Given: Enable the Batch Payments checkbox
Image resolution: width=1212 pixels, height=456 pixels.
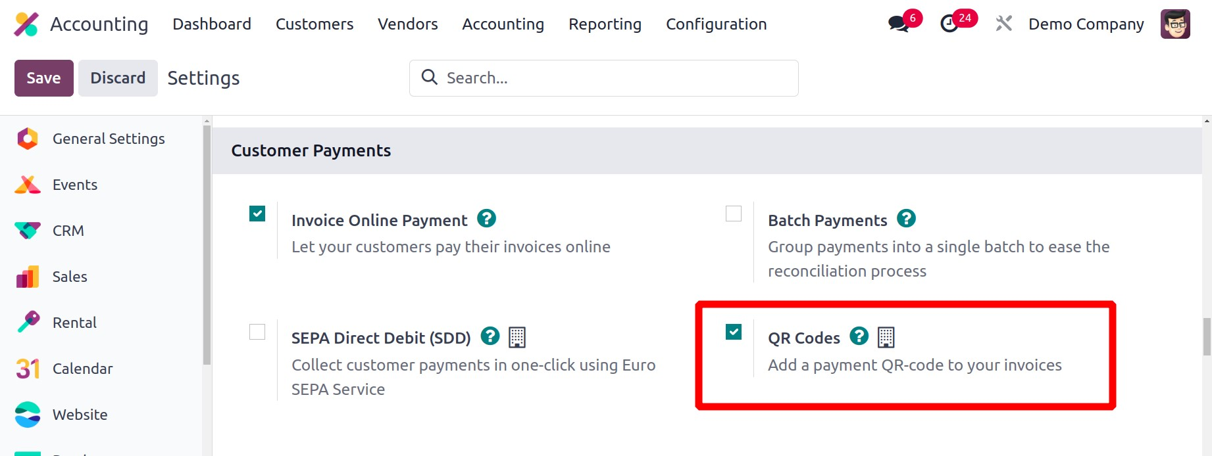Looking at the screenshot, I should pyautogui.click(x=734, y=214).
